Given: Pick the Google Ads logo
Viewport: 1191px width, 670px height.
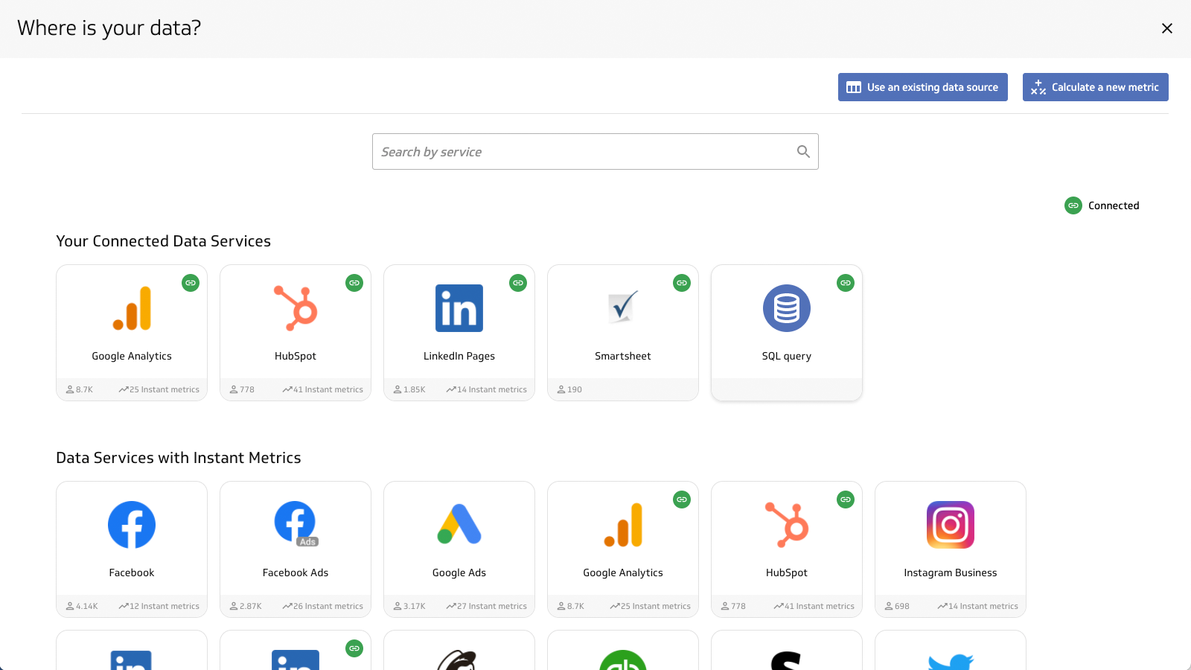Looking at the screenshot, I should pyautogui.click(x=459, y=524).
